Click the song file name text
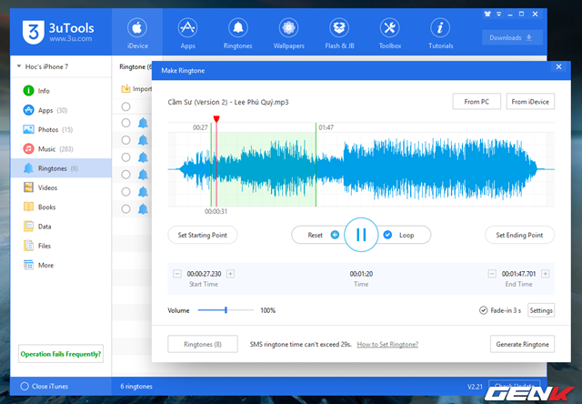Viewport: 582px width, 404px height. 228,102
